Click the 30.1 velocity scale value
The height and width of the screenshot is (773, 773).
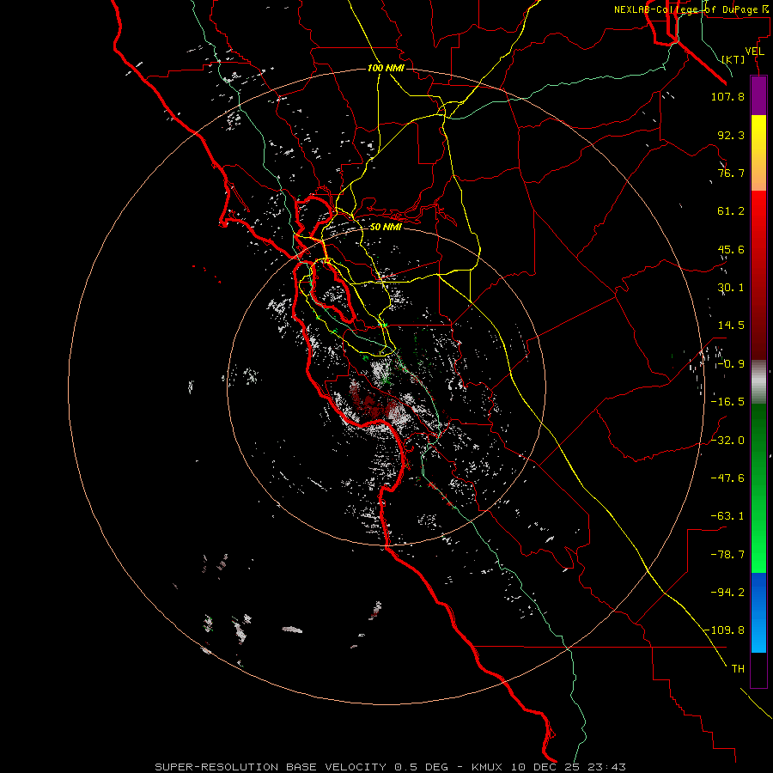pyautogui.click(x=731, y=288)
